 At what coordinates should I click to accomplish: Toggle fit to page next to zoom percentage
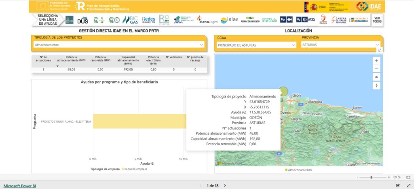pos(408,177)
